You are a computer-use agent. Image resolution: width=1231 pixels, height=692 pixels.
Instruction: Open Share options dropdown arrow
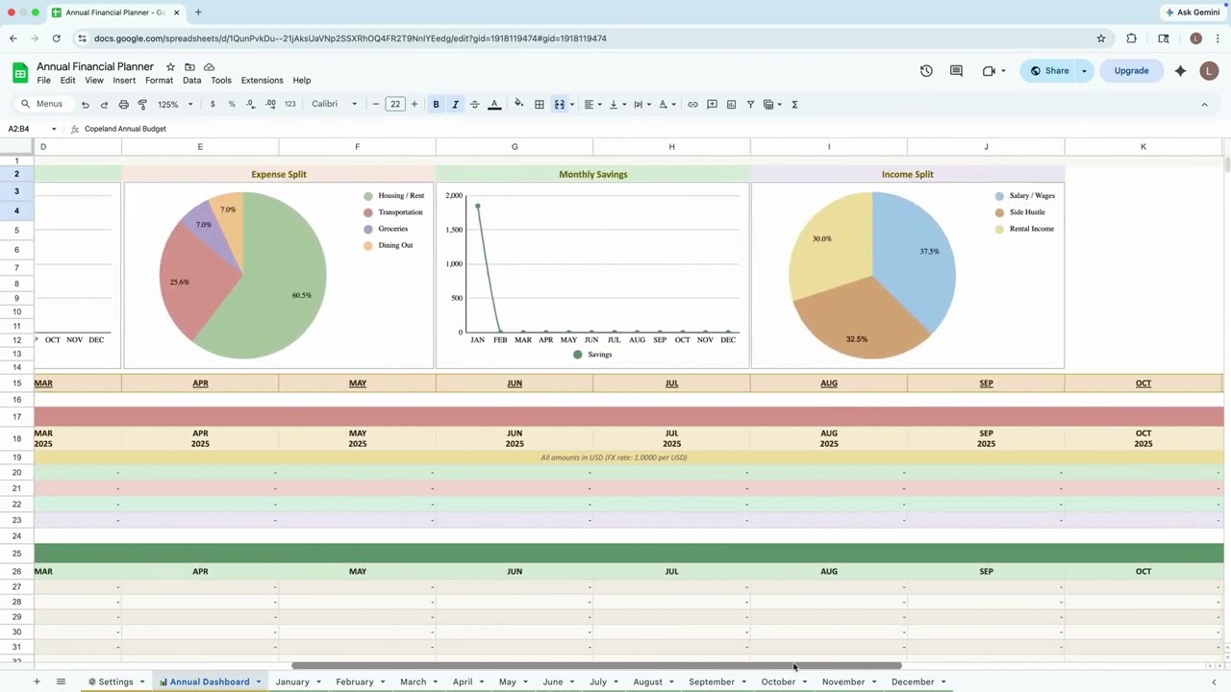[1084, 71]
